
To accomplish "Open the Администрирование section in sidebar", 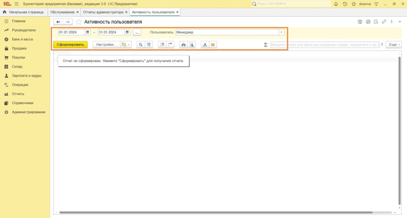I will 28,112.
